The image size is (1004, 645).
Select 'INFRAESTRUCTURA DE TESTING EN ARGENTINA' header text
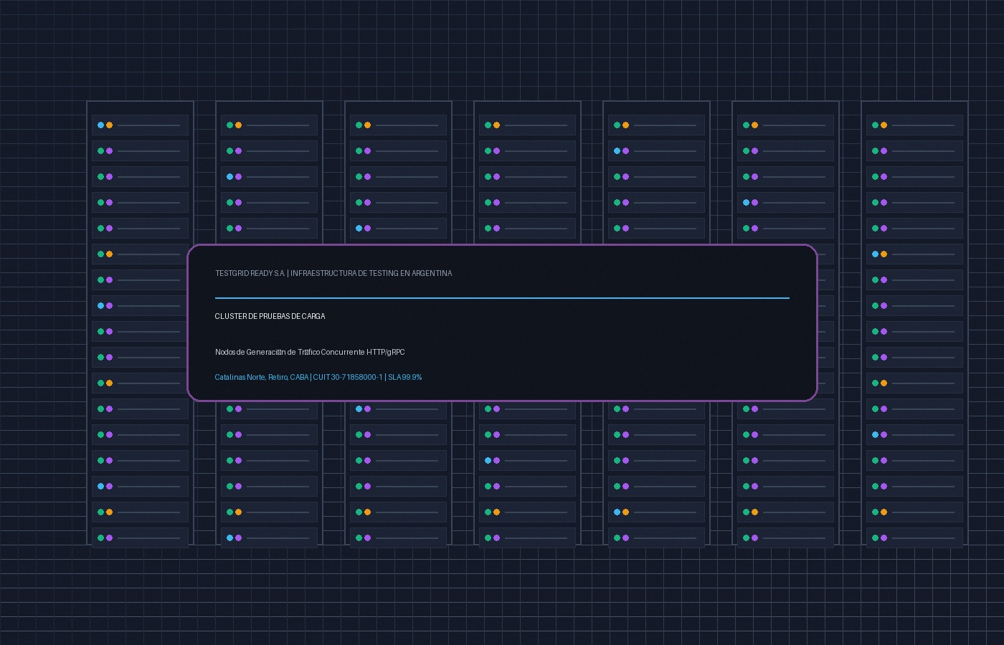pos(371,273)
